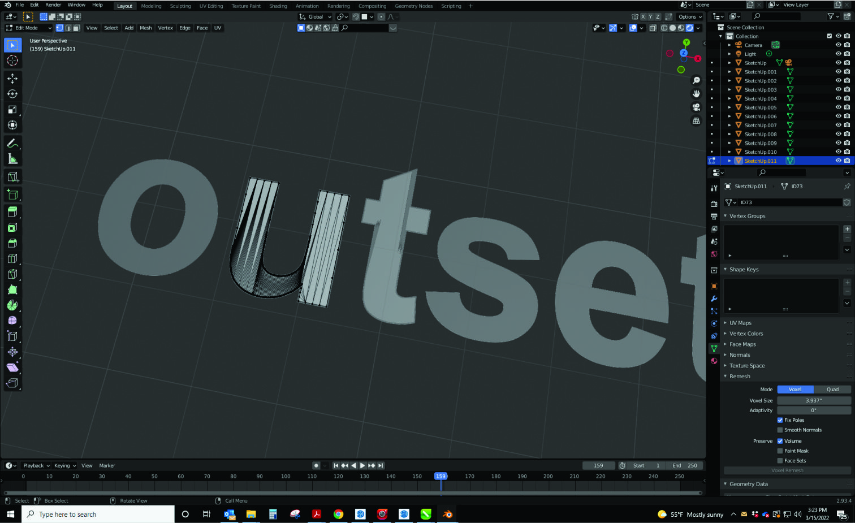Toggle camera view icon in viewport
This screenshot has height=523, width=855.
click(x=696, y=107)
